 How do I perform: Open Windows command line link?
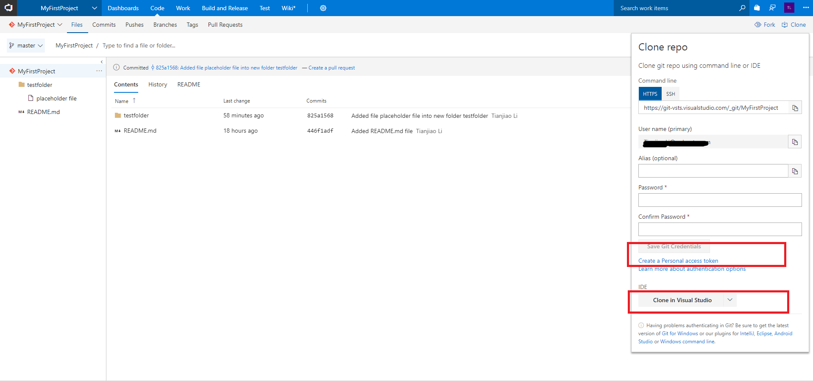687,342
